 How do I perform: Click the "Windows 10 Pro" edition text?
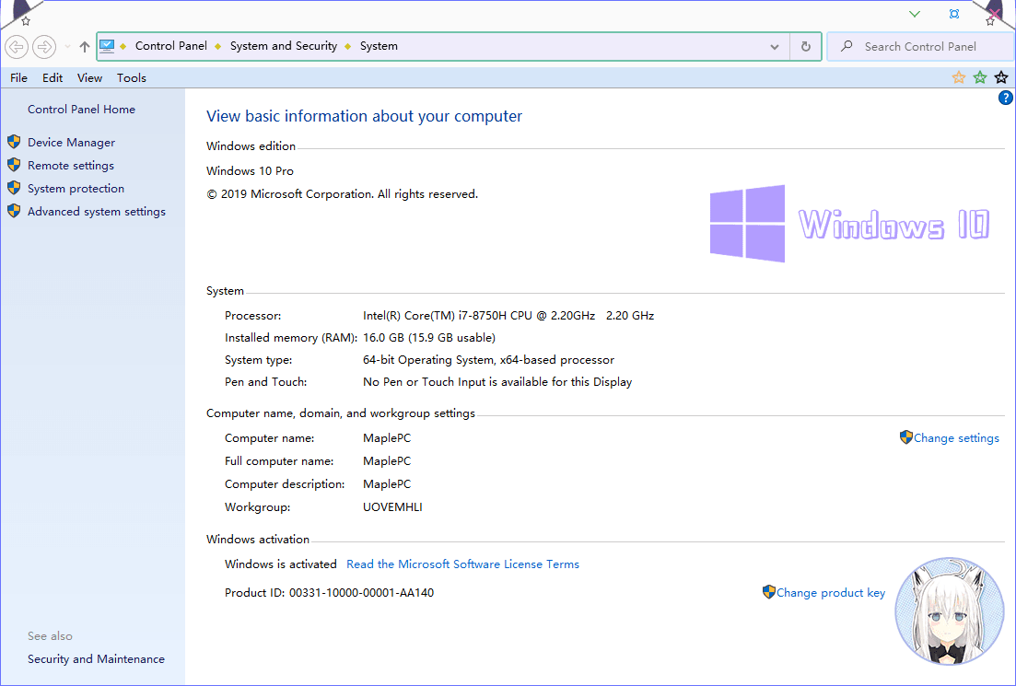251,171
